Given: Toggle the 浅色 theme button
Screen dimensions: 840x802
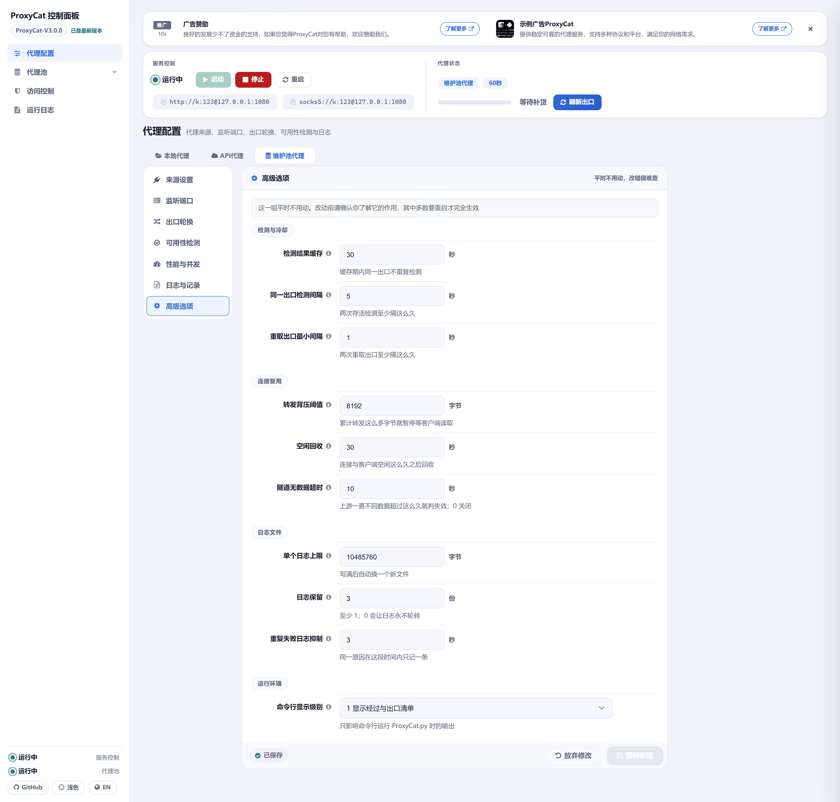Looking at the screenshot, I should click(69, 787).
